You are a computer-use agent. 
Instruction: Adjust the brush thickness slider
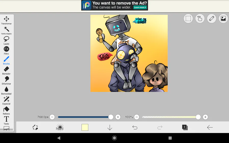[x=85, y=117]
